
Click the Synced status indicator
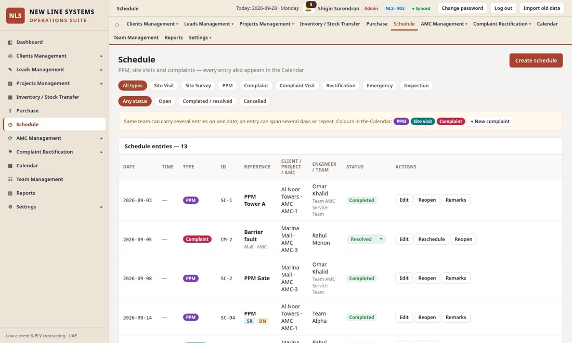pos(421,8)
